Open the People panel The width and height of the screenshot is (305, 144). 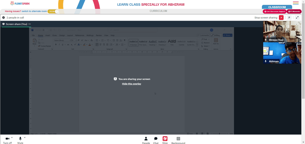[x=146, y=140]
